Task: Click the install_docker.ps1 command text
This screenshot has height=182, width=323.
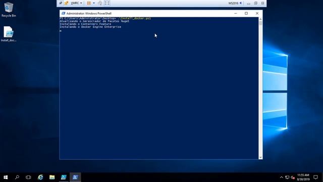Action: coord(134,18)
